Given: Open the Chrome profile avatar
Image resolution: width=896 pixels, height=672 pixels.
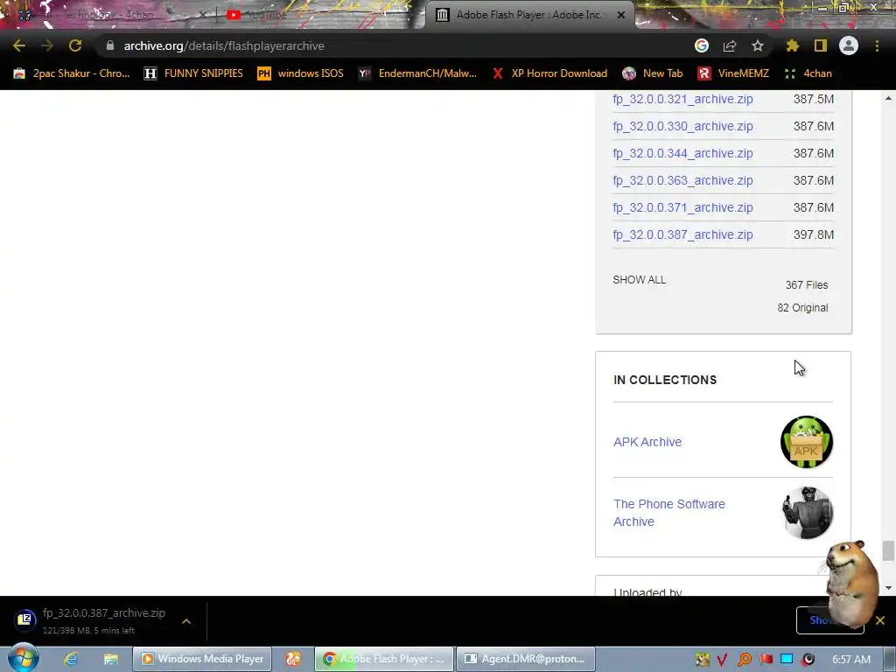Looking at the screenshot, I should 849,45.
